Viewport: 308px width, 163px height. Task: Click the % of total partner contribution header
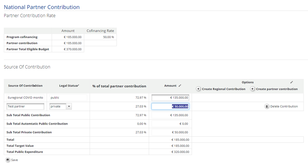[x=119, y=86]
